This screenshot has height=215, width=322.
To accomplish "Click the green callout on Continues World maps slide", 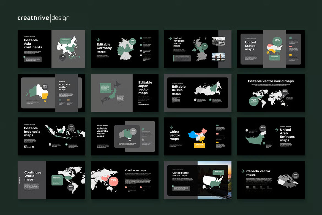I will 57,181.
